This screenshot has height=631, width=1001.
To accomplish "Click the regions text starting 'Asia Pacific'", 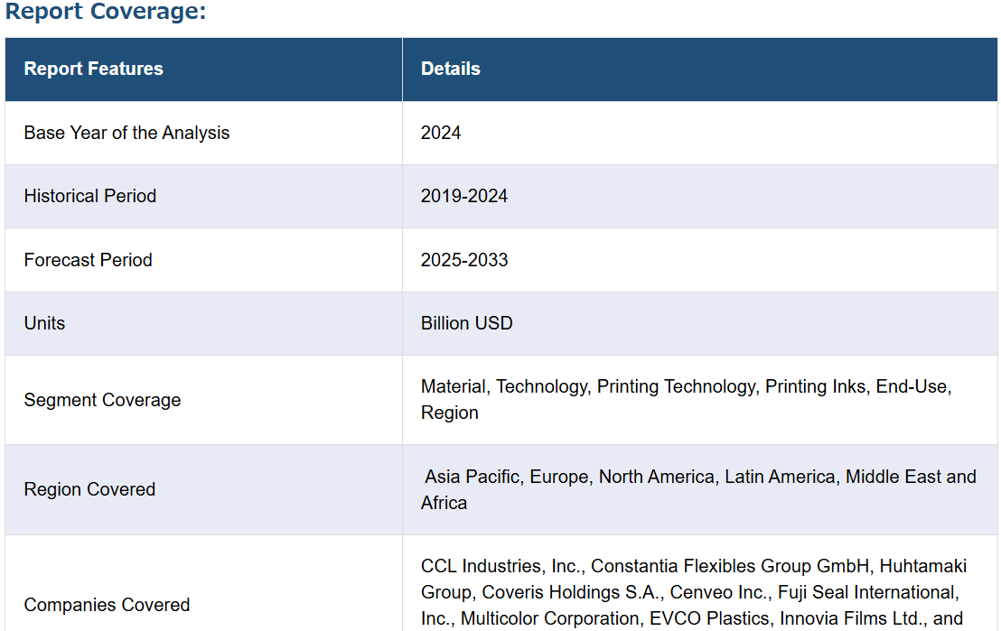I will 698,489.
